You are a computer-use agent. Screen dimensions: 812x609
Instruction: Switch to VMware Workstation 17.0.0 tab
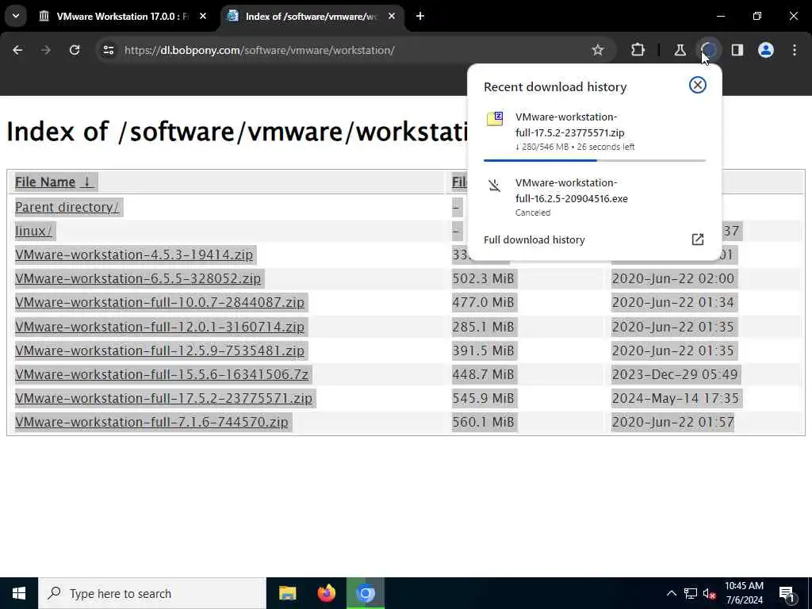(x=123, y=17)
